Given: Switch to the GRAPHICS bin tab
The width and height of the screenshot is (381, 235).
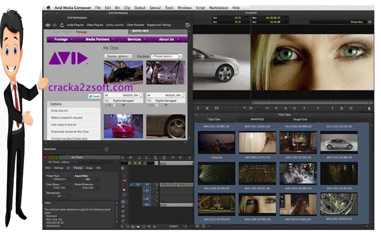Looking at the screenshot, I should [257, 119].
